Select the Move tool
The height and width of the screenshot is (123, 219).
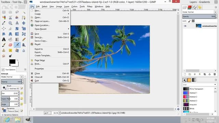point(24,23)
